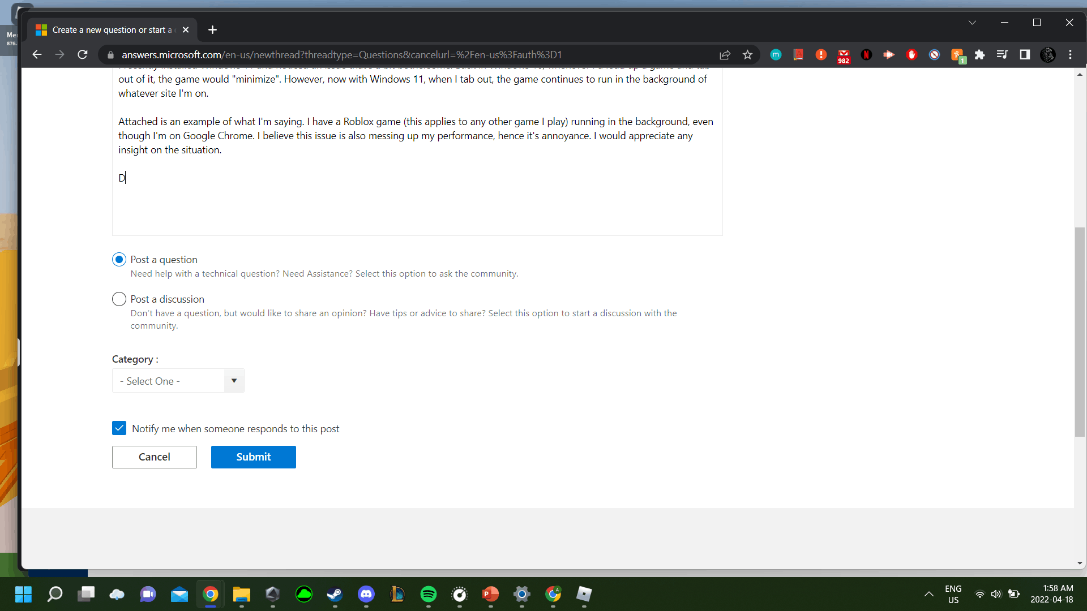This screenshot has width=1087, height=611.
Task: Go back using the browser back arrow
Action: tap(37, 55)
